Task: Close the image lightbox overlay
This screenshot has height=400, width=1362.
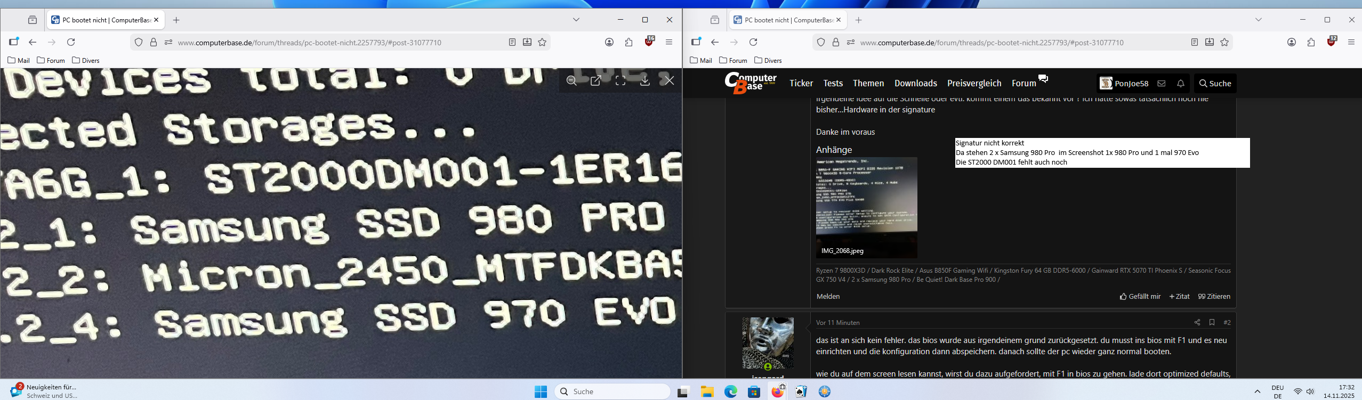Action: click(670, 80)
